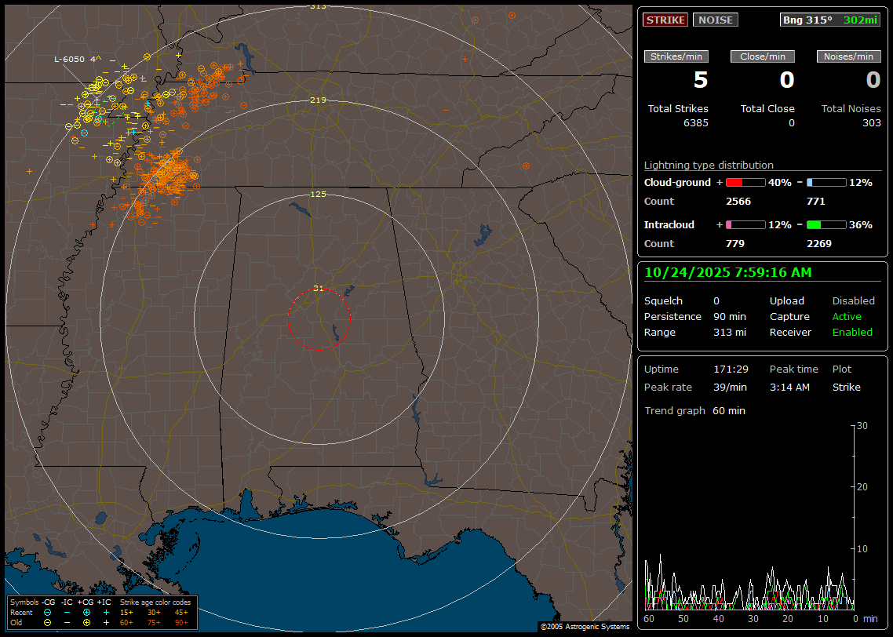Screen dimensions: 893x637
Task: Click the Close/min header button
Action: pos(763,56)
